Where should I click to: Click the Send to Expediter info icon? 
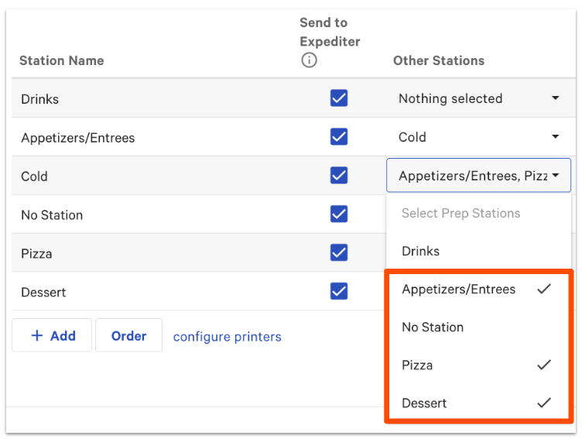point(309,60)
